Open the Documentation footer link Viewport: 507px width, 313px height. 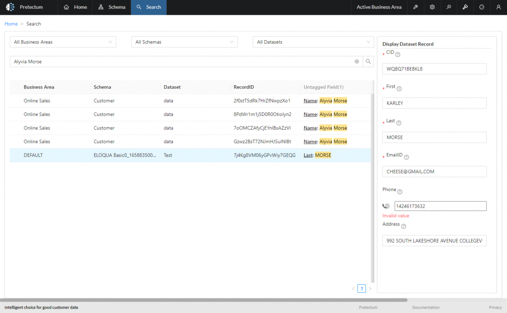click(x=425, y=308)
